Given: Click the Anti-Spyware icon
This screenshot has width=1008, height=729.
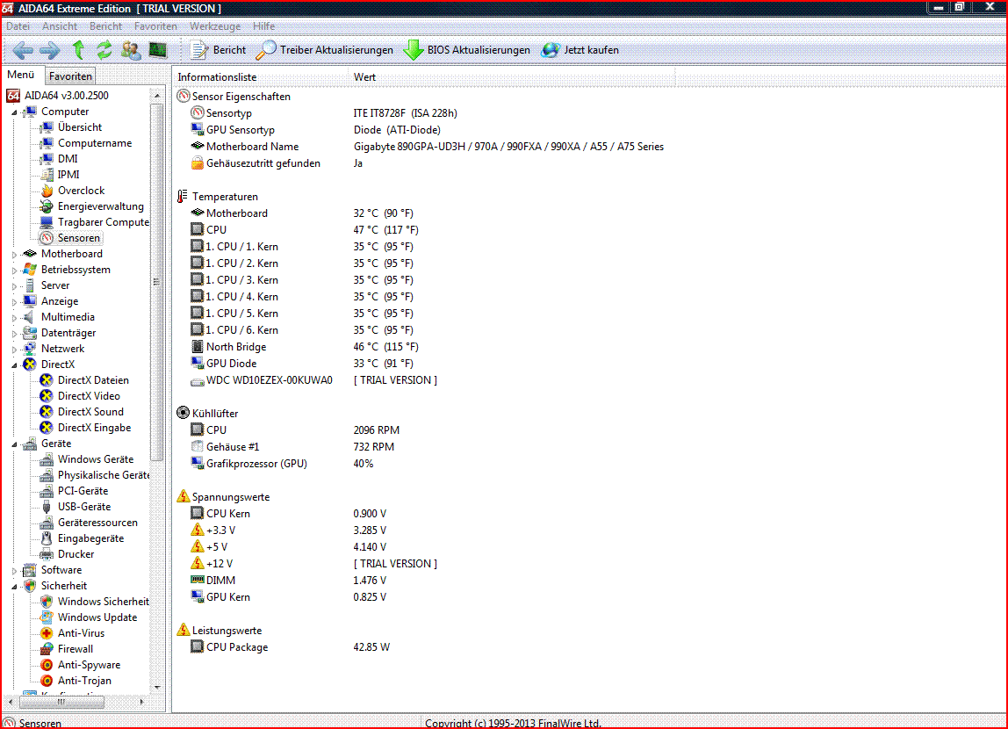Looking at the screenshot, I should tap(47, 665).
